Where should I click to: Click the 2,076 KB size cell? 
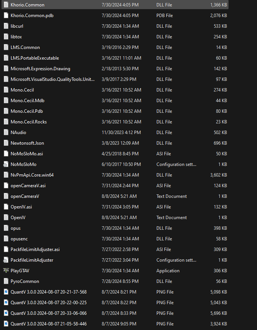click(x=219, y=15)
